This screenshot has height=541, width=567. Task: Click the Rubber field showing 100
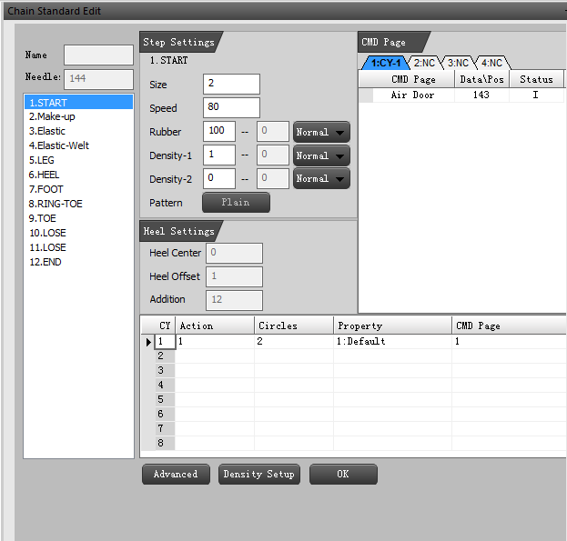pyautogui.click(x=219, y=131)
